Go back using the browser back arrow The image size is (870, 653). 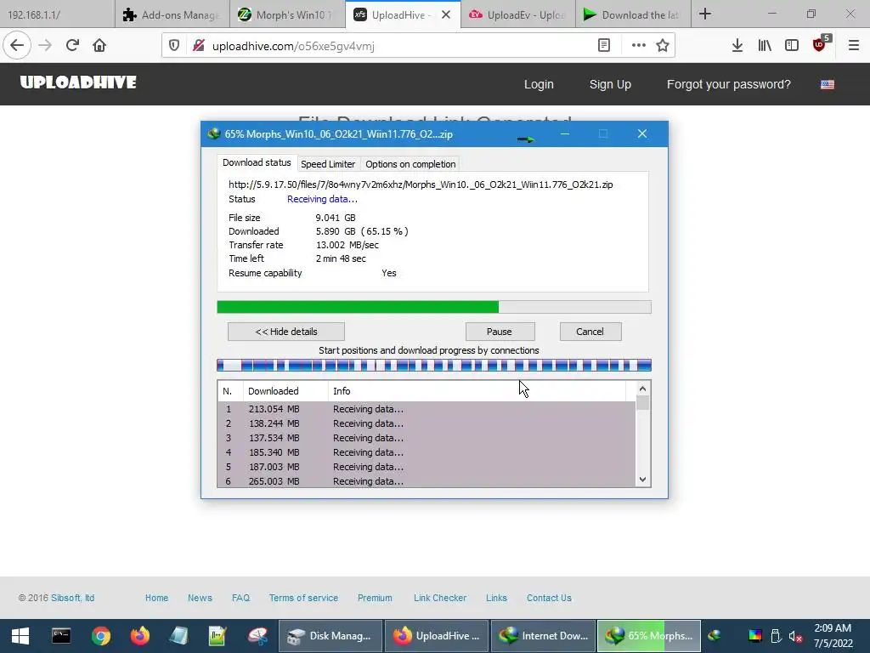tap(17, 46)
